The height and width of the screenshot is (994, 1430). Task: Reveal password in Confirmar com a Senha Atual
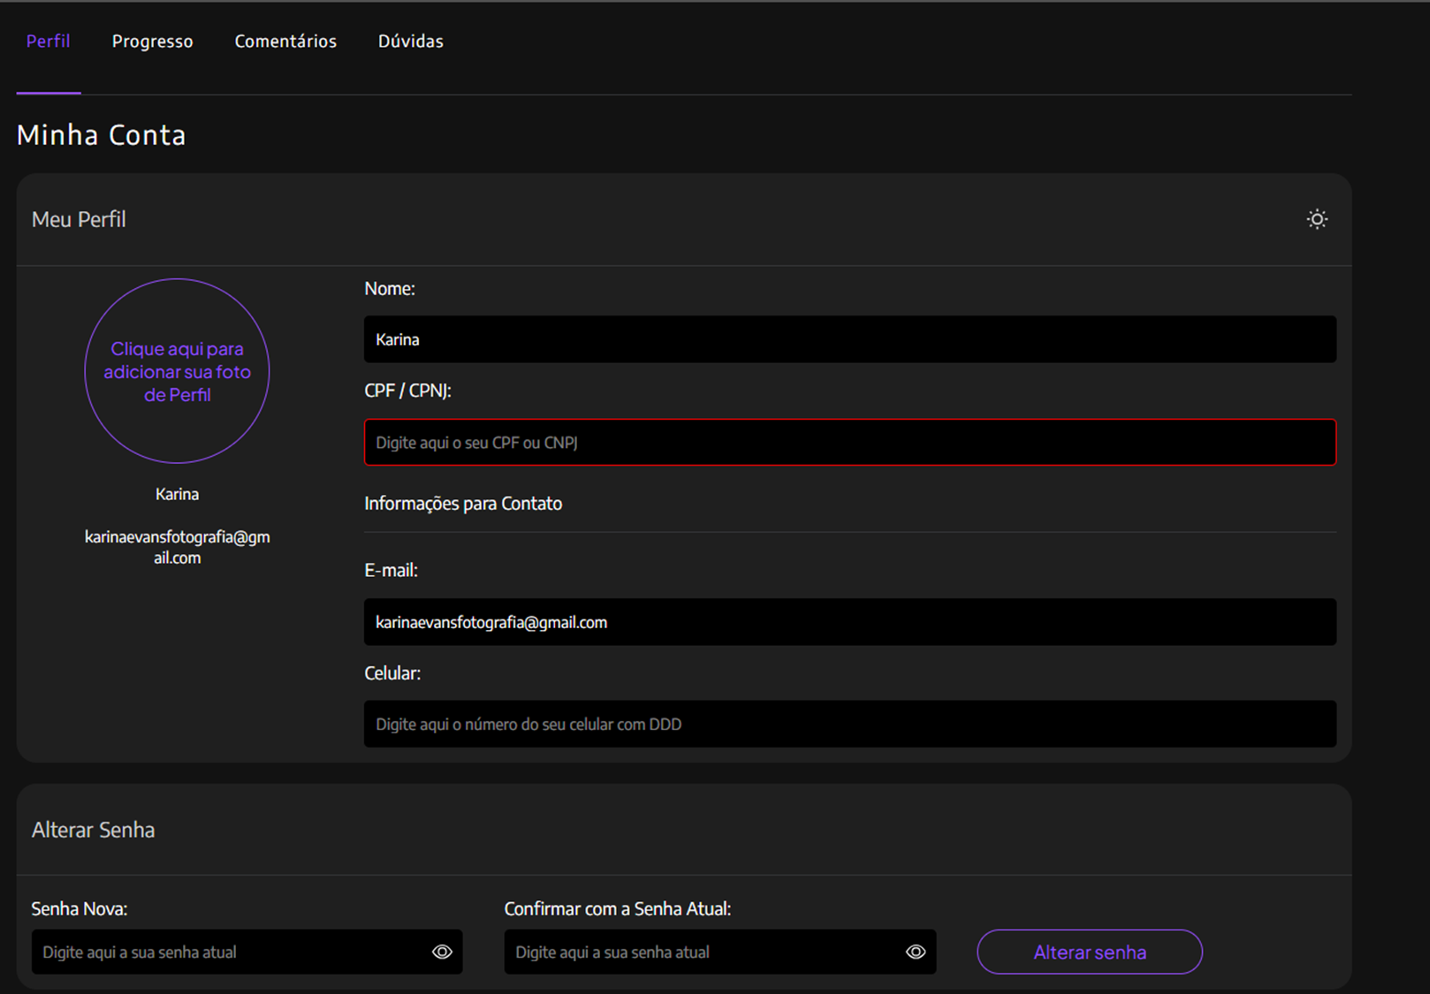[x=916, y=952]
